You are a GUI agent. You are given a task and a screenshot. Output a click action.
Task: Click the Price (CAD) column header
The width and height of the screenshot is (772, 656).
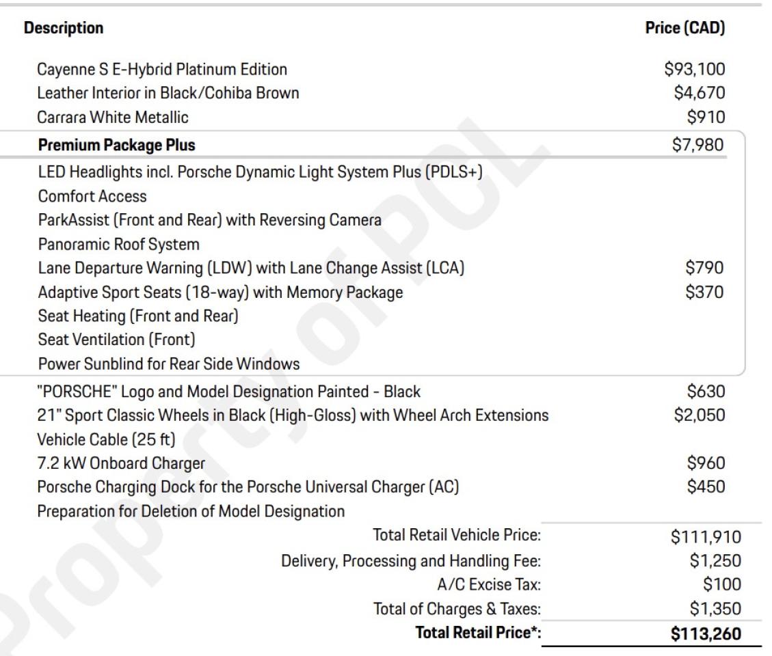pyautogui.click(x=685, y=29)
